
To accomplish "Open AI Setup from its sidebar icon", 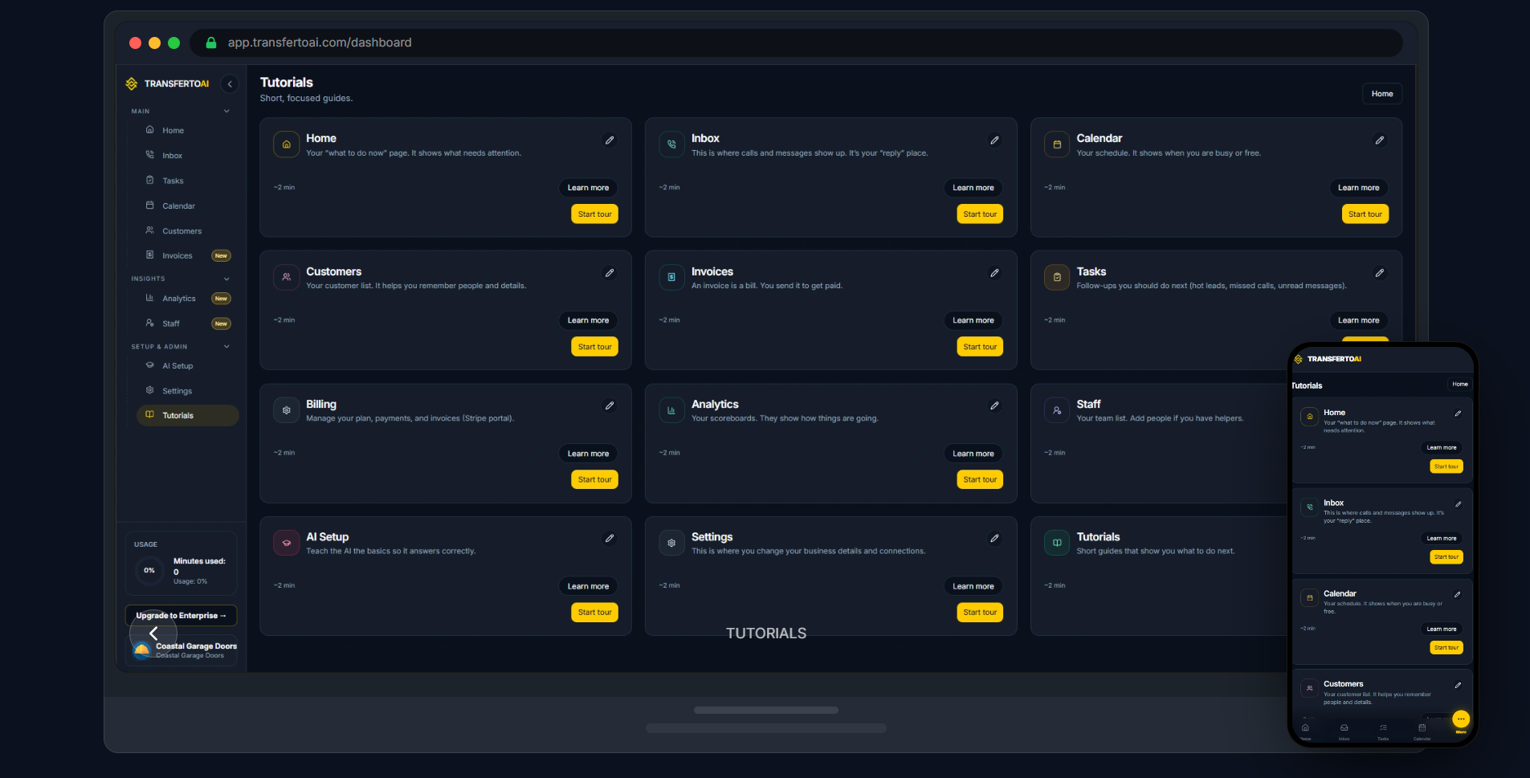I will pyautogui.click(x=150, y=365).
